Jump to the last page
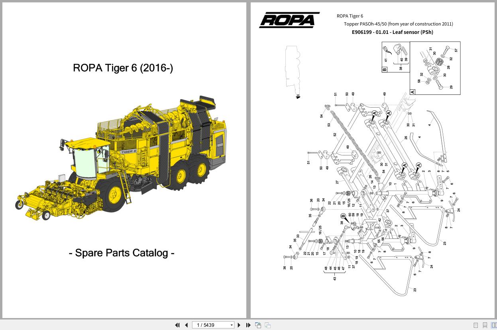This screenshot has height=330, width=497. [x=248, y=325]
